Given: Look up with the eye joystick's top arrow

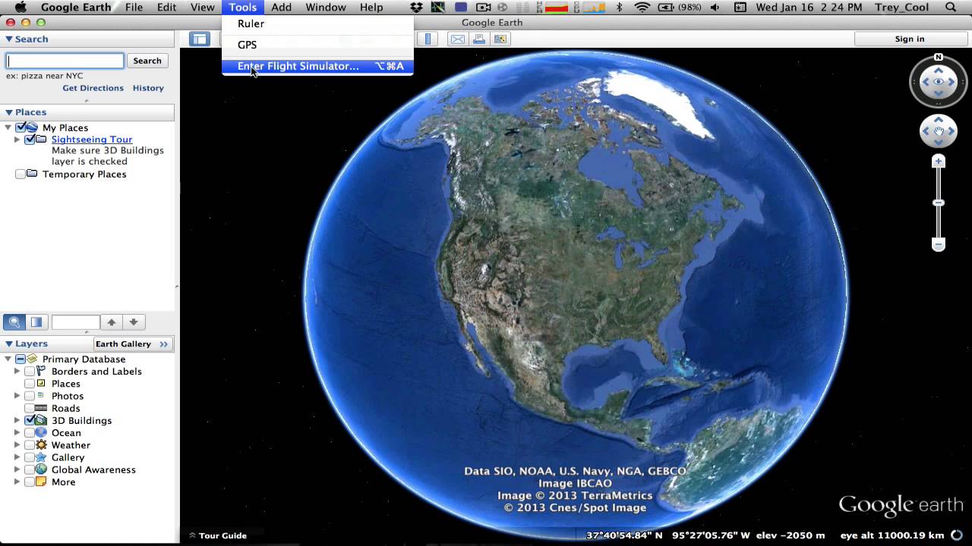Looking at the screenshot, I should 939,70.
